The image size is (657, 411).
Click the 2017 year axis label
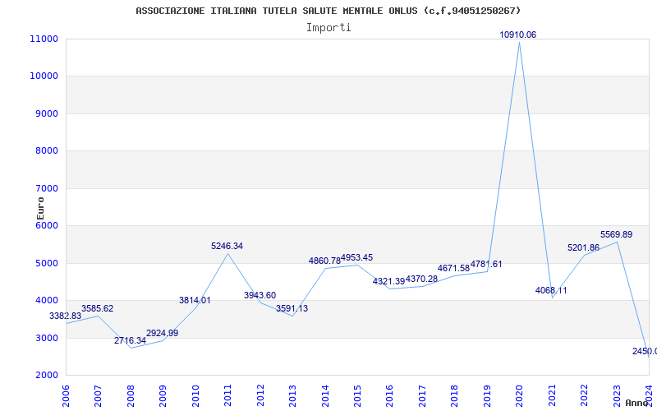click(x=422, y=395)
